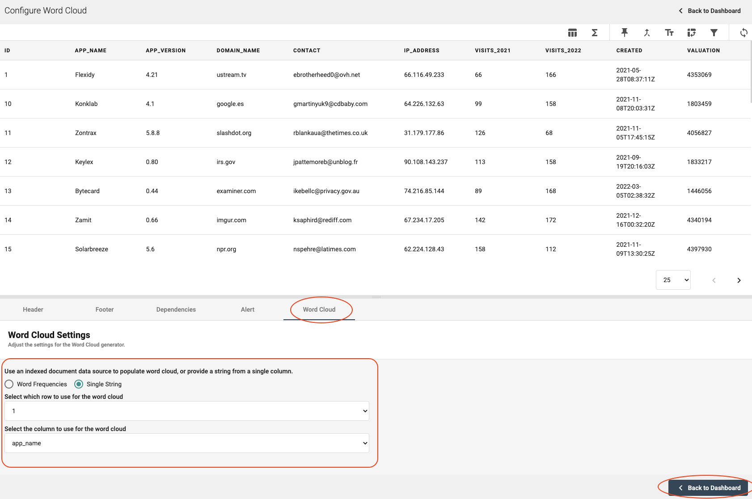Open the column dropdown showing app_name

point(186,443)
